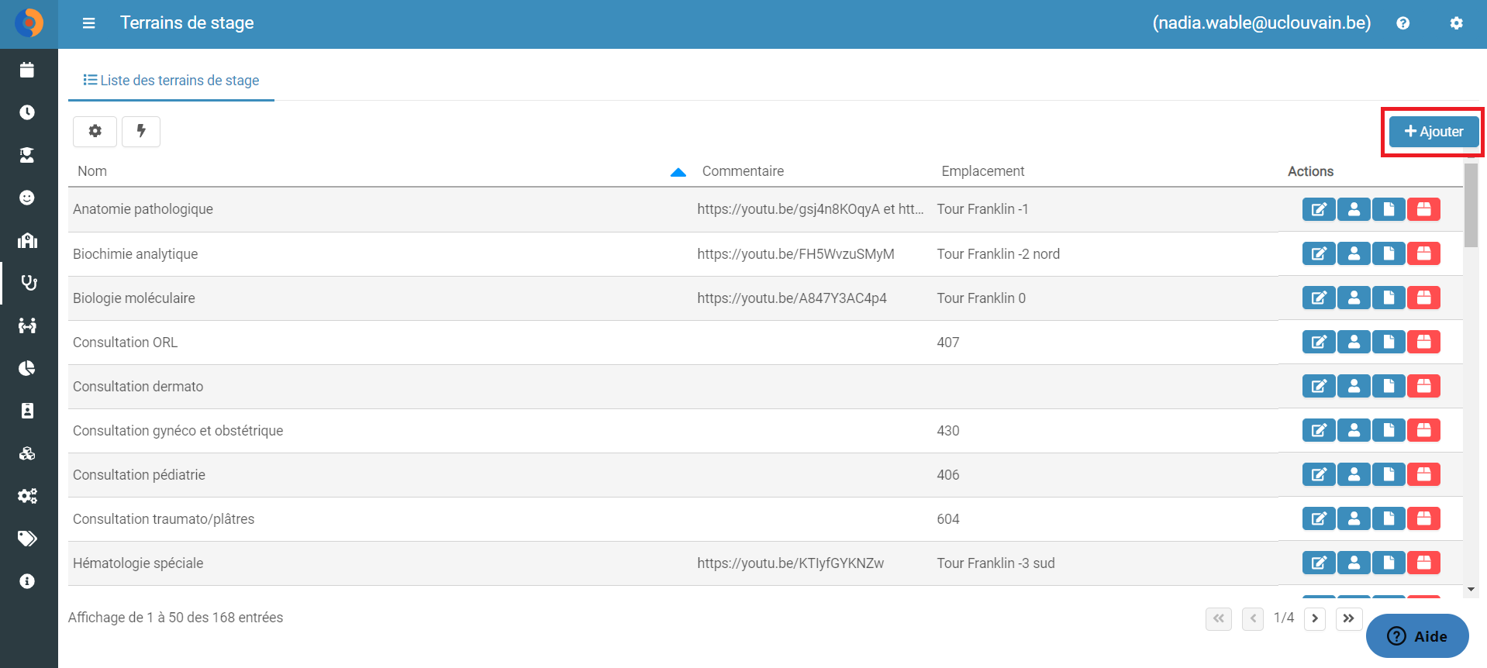Select Liste des terrains de stage tab

[x=171, y=81]
